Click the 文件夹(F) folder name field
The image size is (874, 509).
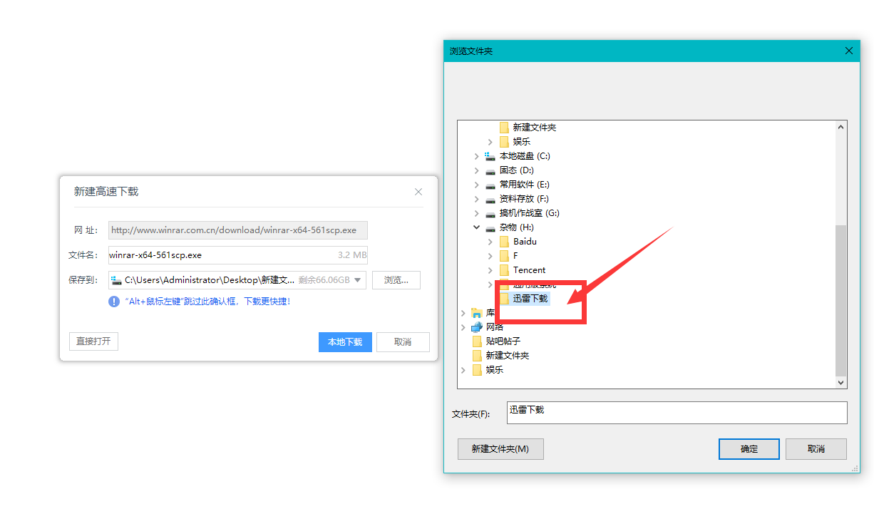[x=677, y=413]
